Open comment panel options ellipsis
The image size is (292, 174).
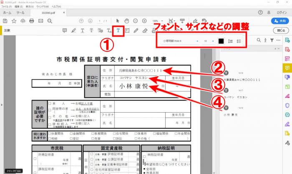278,40
